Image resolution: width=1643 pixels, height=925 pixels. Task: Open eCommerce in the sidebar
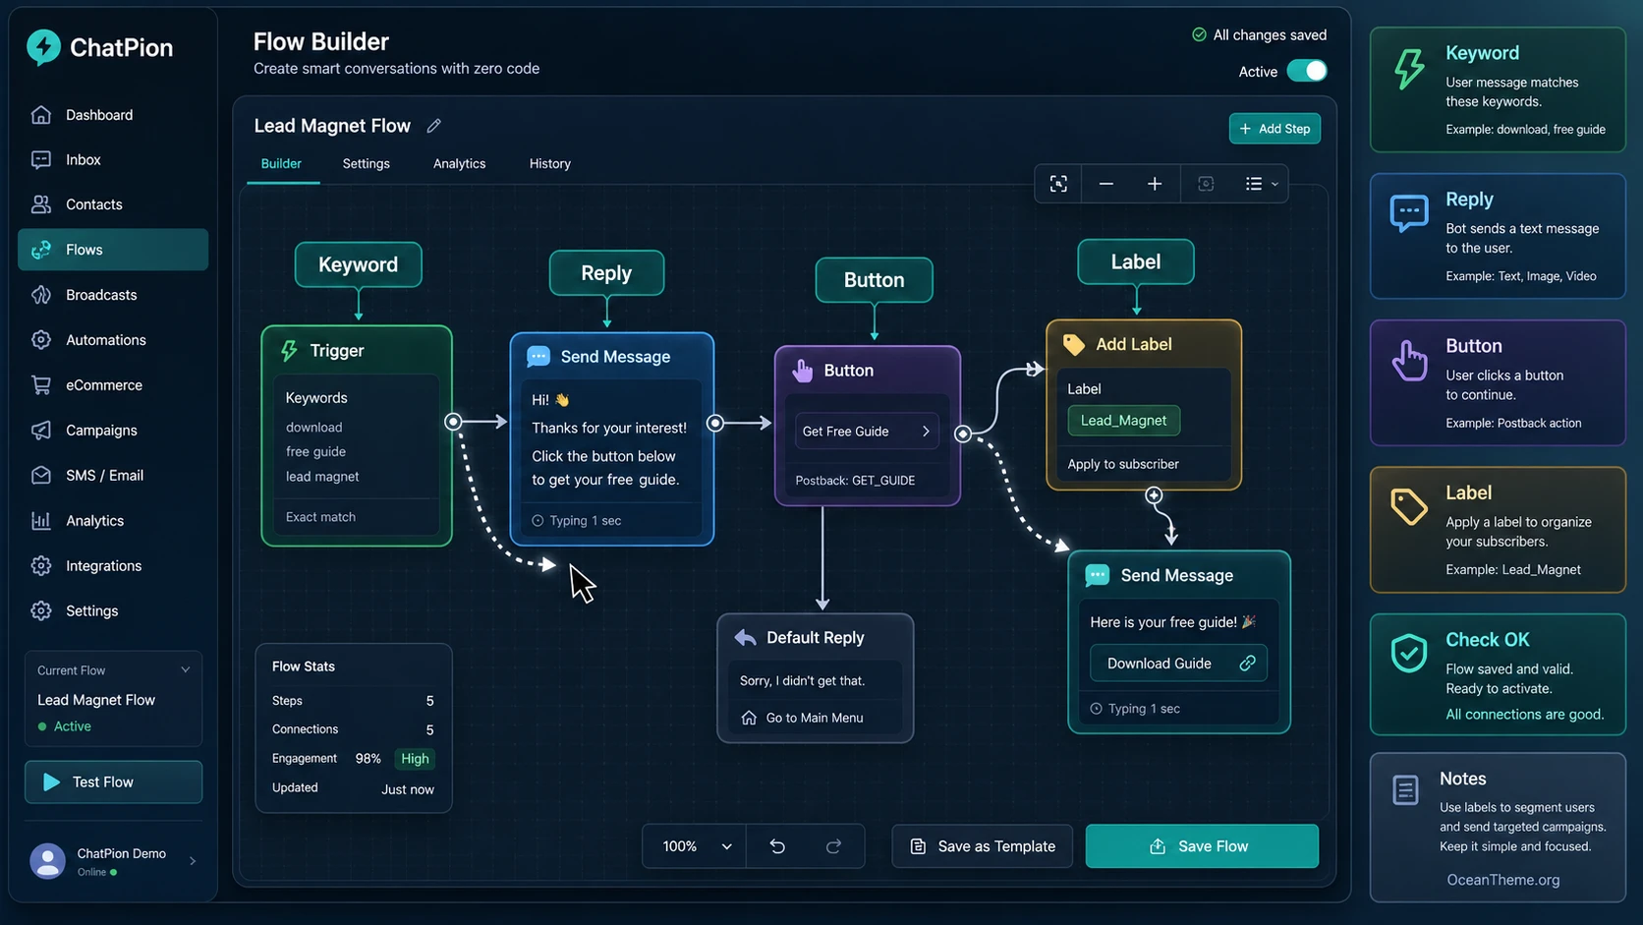113,385
